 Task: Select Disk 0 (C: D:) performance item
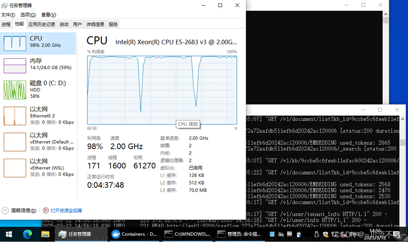(x=38, y=89)
